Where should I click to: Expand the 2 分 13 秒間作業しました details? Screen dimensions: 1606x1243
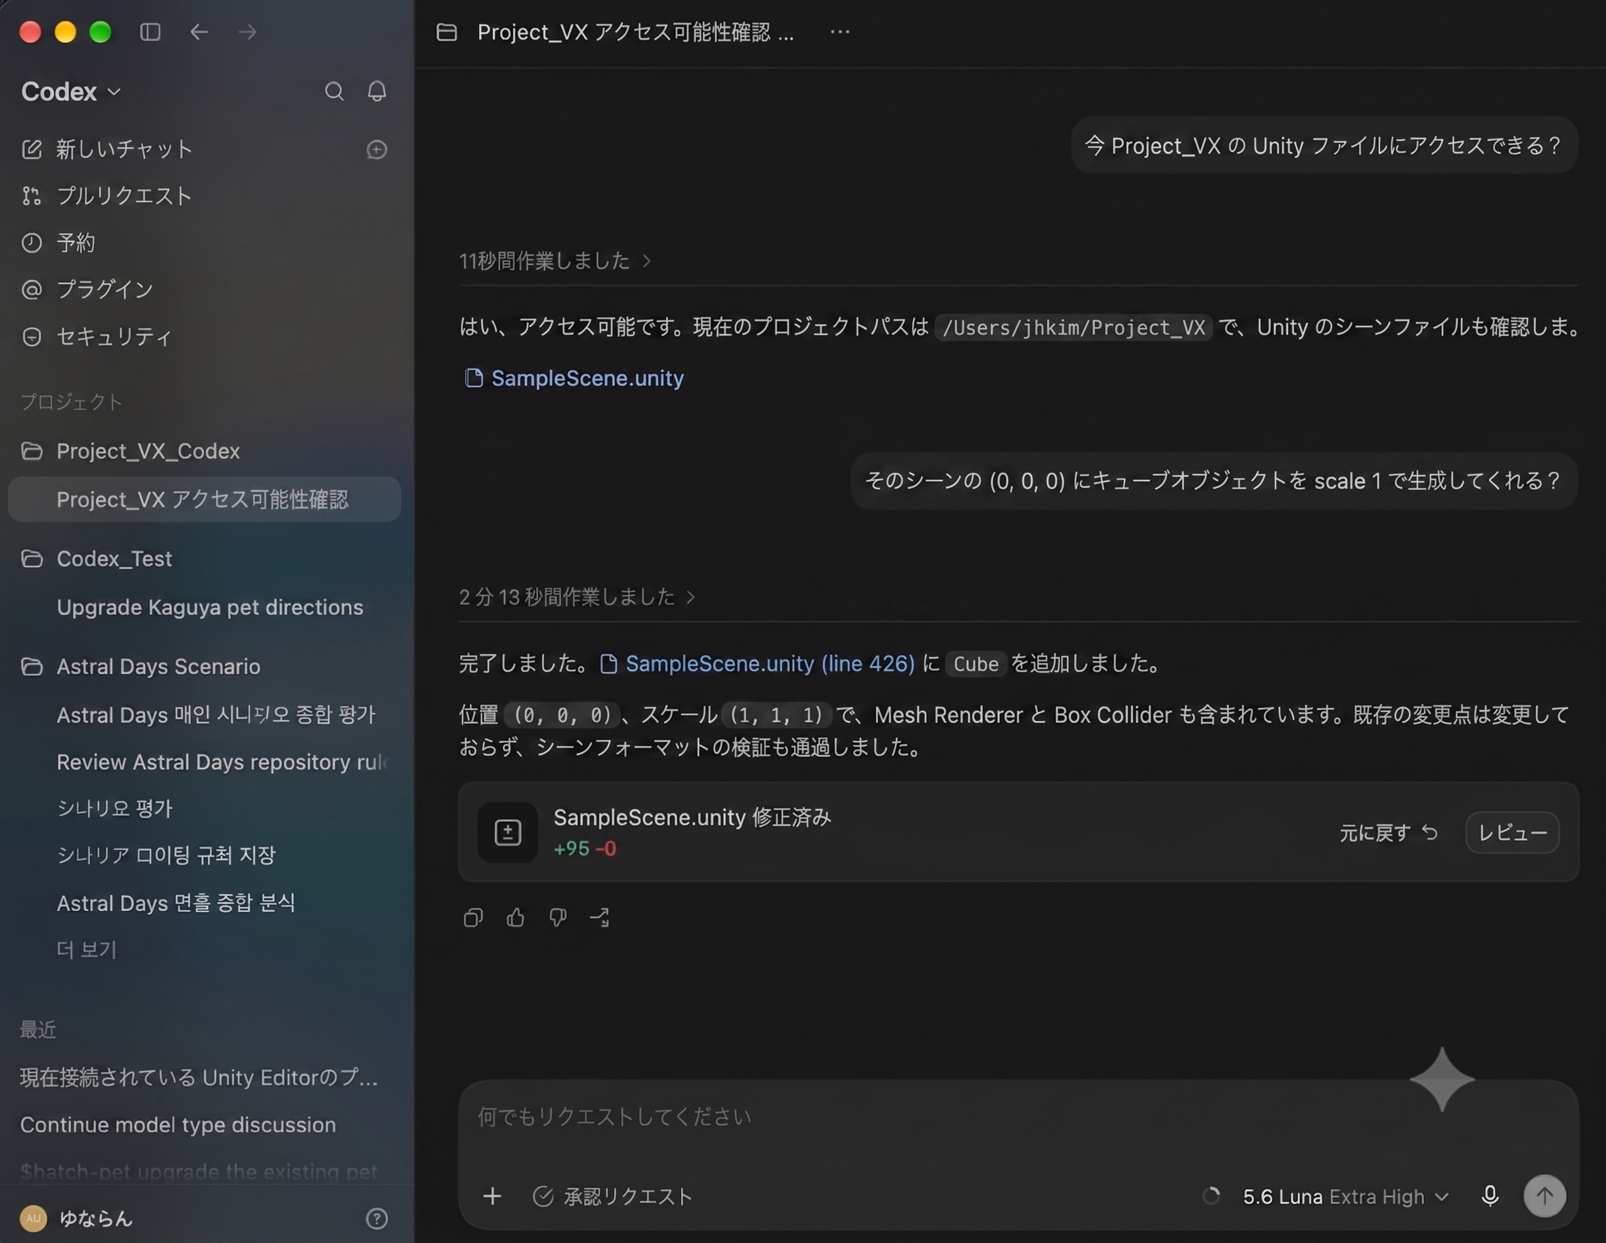577,597
